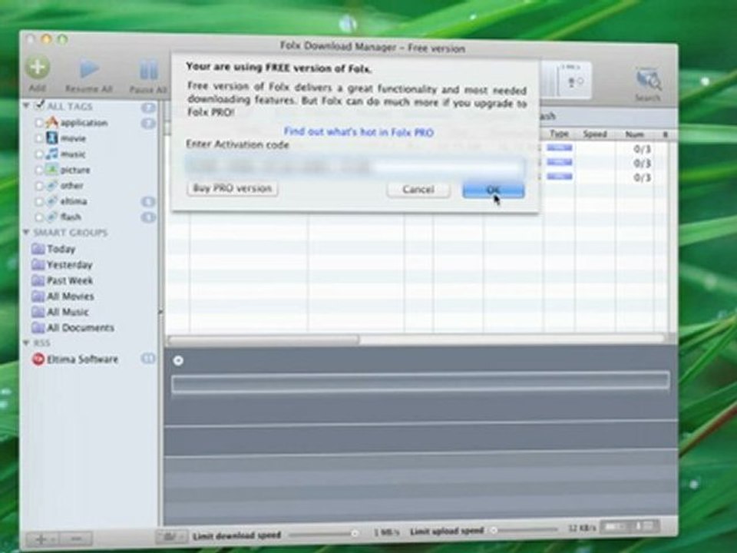The height and width of the screenshot is (553, 737).
Task: Click the eltima tag icon
Action: pos(52,200)
